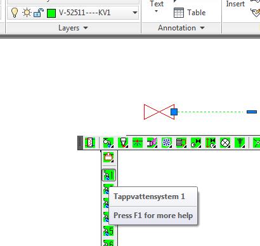Toggle the layer lock padlock icon

[x=39, y=13]
